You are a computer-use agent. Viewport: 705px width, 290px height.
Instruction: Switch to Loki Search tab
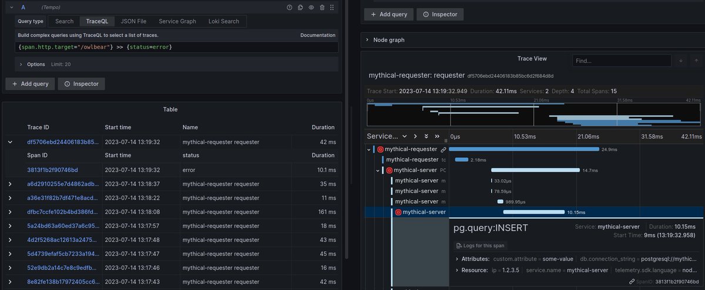click(x=224, y=21)
